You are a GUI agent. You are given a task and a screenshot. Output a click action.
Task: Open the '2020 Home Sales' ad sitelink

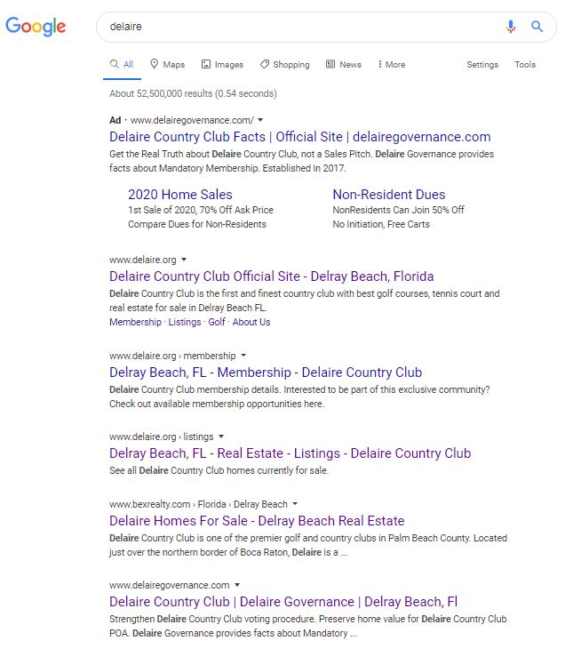[180, 195]
